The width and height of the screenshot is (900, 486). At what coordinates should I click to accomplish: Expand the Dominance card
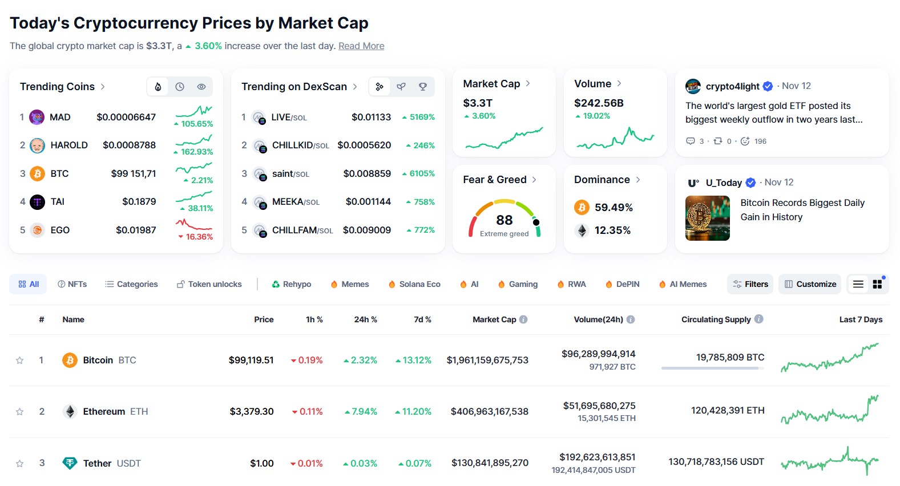coord(638,180)
